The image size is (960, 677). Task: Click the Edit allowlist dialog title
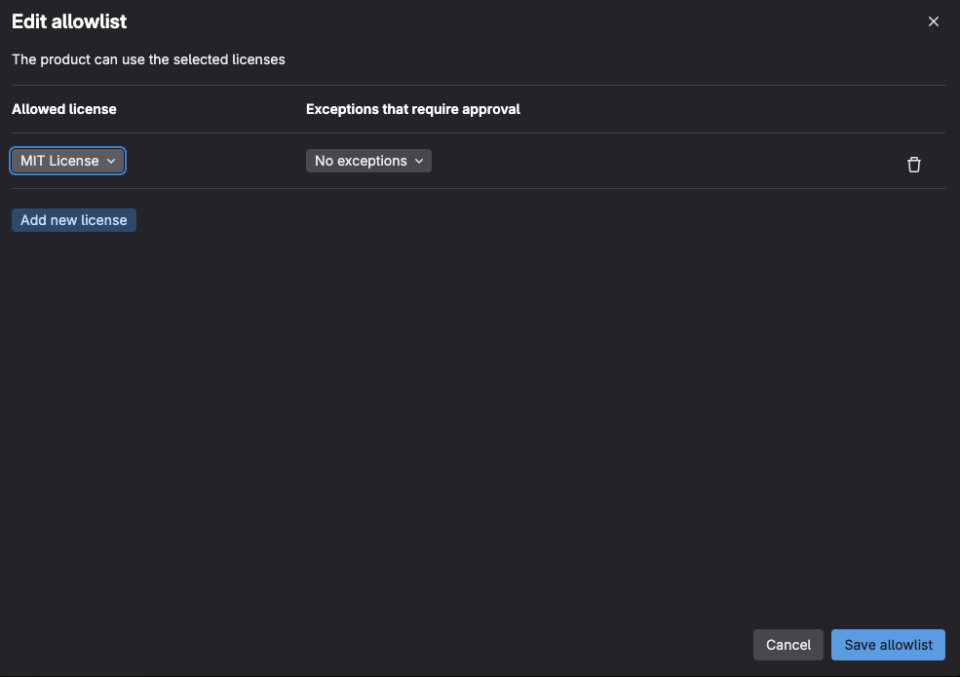point(69,21)
